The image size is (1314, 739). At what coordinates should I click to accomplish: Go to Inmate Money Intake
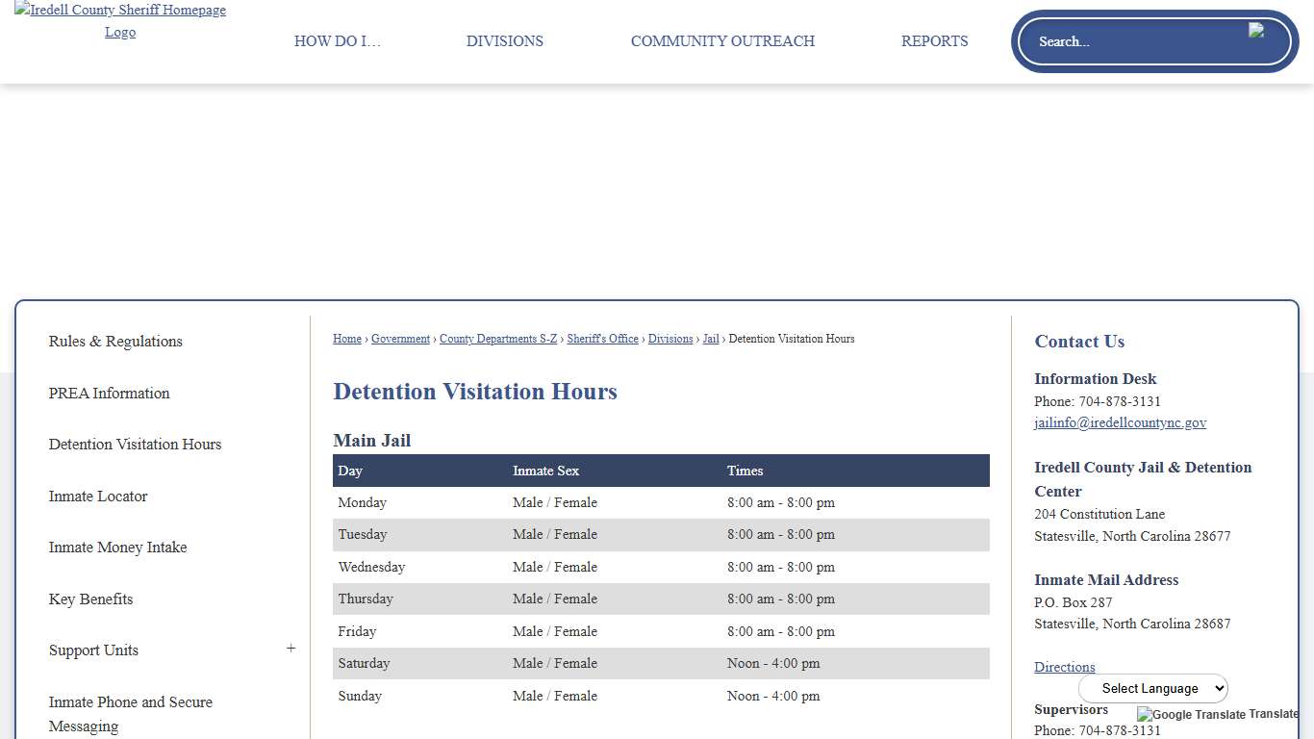(x=117, y=548)
